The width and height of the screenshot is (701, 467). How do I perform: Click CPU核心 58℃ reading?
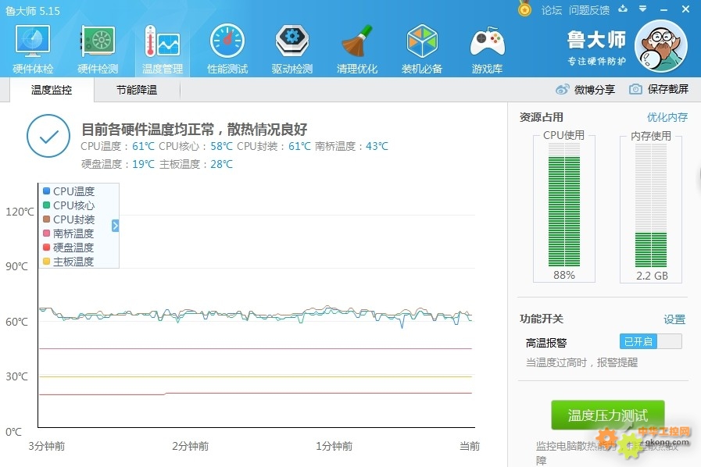196,146
